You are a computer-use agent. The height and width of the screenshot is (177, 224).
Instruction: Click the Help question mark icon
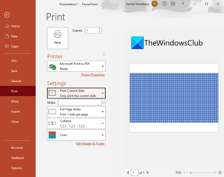183,4
